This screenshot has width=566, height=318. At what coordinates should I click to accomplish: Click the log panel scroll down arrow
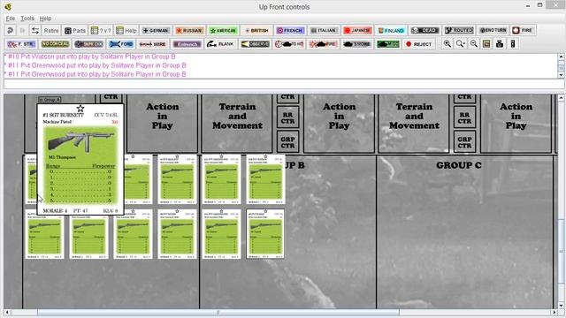pyautogui.click(x=561, y=75)
